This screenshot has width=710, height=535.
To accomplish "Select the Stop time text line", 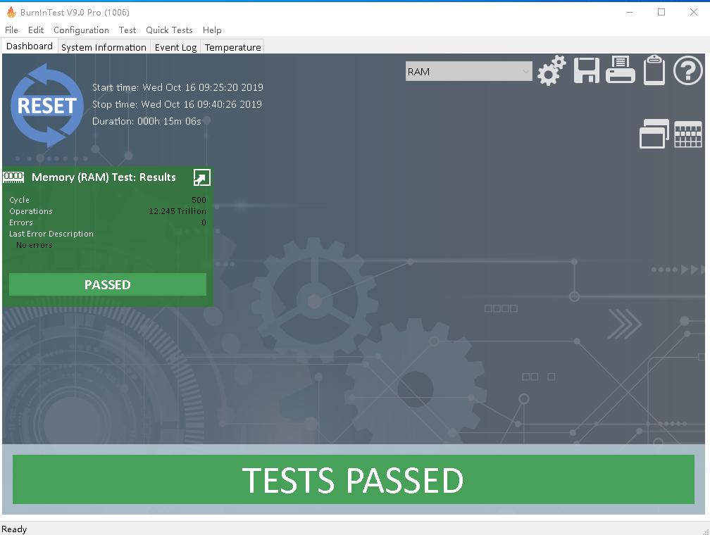I will click(x=177, y=104).
